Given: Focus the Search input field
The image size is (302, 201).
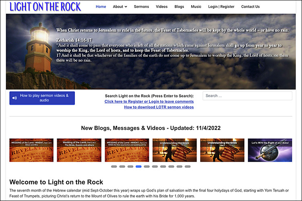Looking at the screenshot, I should (x=247, y=96).
